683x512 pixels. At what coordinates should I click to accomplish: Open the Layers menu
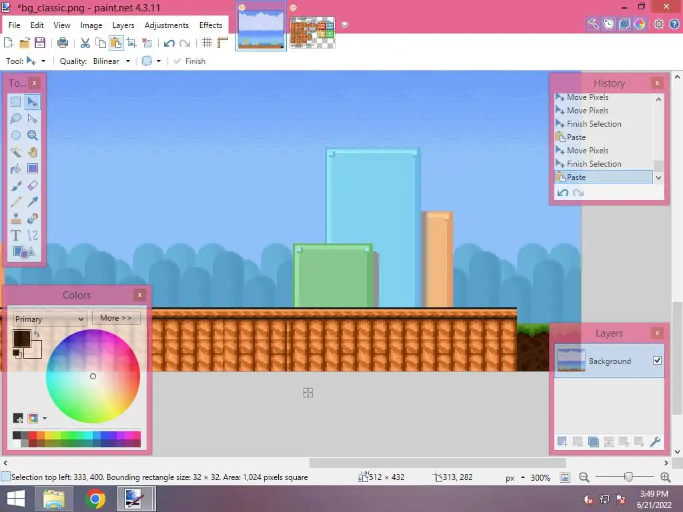[123, 25]
